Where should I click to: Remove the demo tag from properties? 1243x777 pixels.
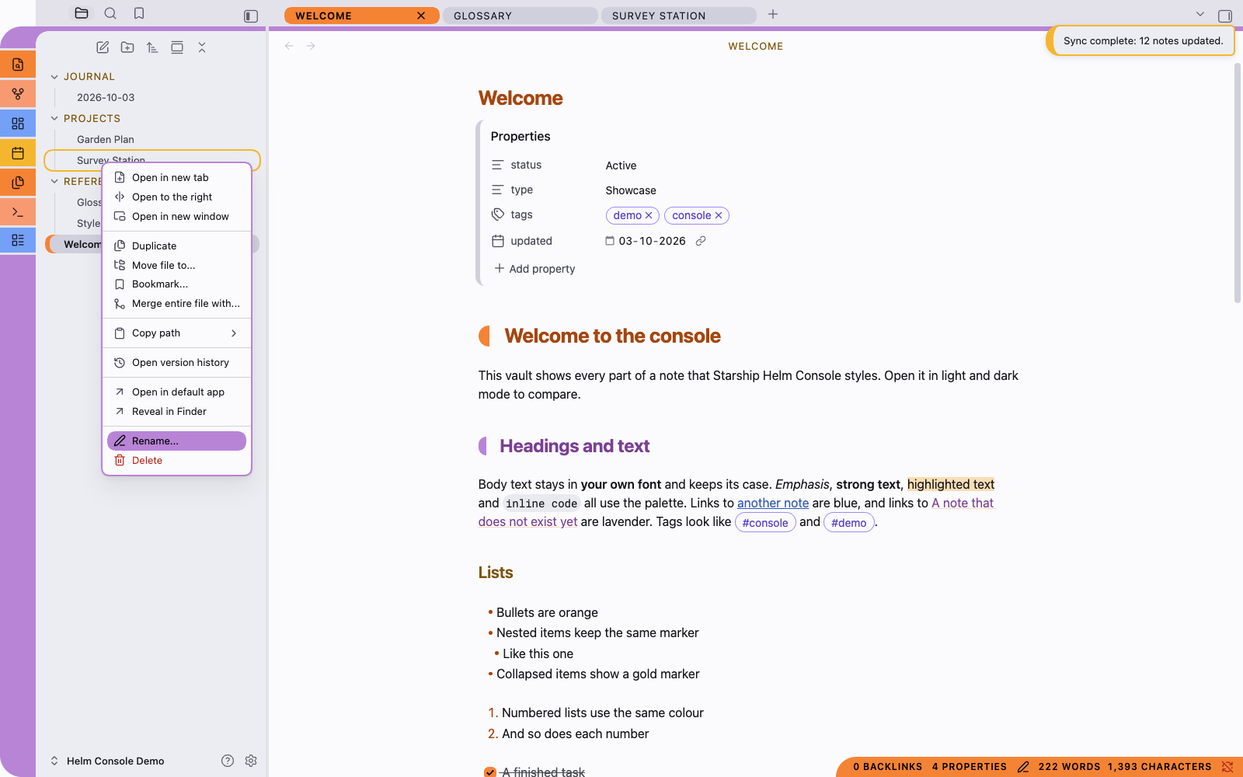649,216
